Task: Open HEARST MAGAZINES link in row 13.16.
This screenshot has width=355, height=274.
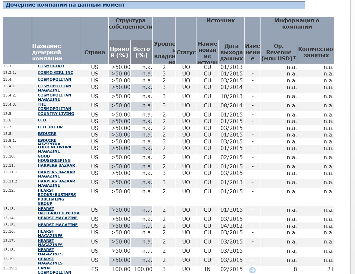Action: point(50,233)
